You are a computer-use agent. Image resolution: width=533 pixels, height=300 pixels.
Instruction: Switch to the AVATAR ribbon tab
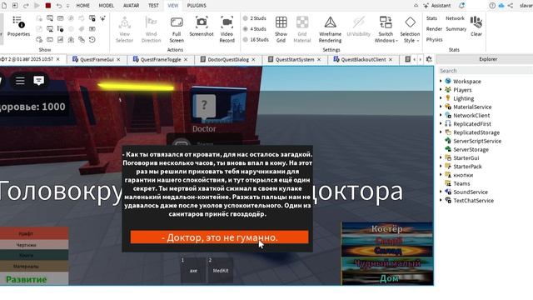click(131, 6)
